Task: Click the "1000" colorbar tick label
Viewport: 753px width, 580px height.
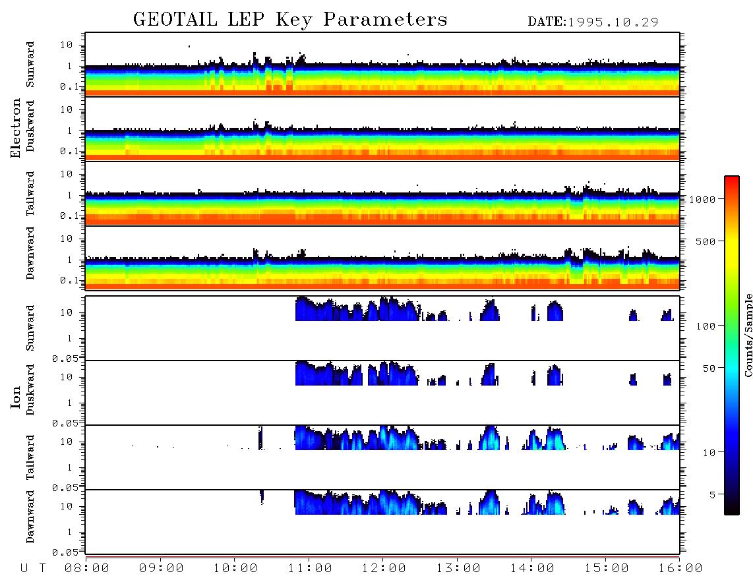Action: click(x=703, y=199)
